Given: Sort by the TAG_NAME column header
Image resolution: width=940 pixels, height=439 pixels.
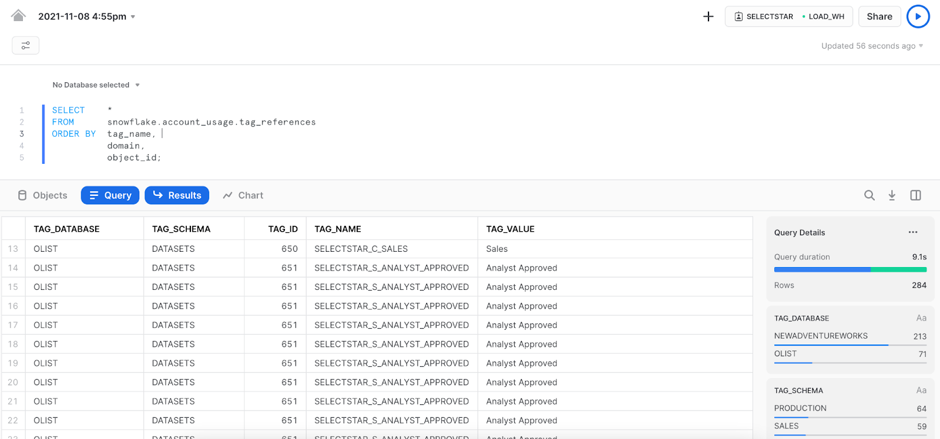Looking at the screenshot, I should 338,229.
